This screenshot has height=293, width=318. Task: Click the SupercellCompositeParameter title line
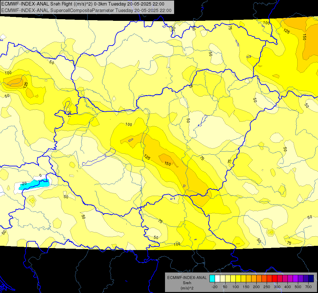86,10
